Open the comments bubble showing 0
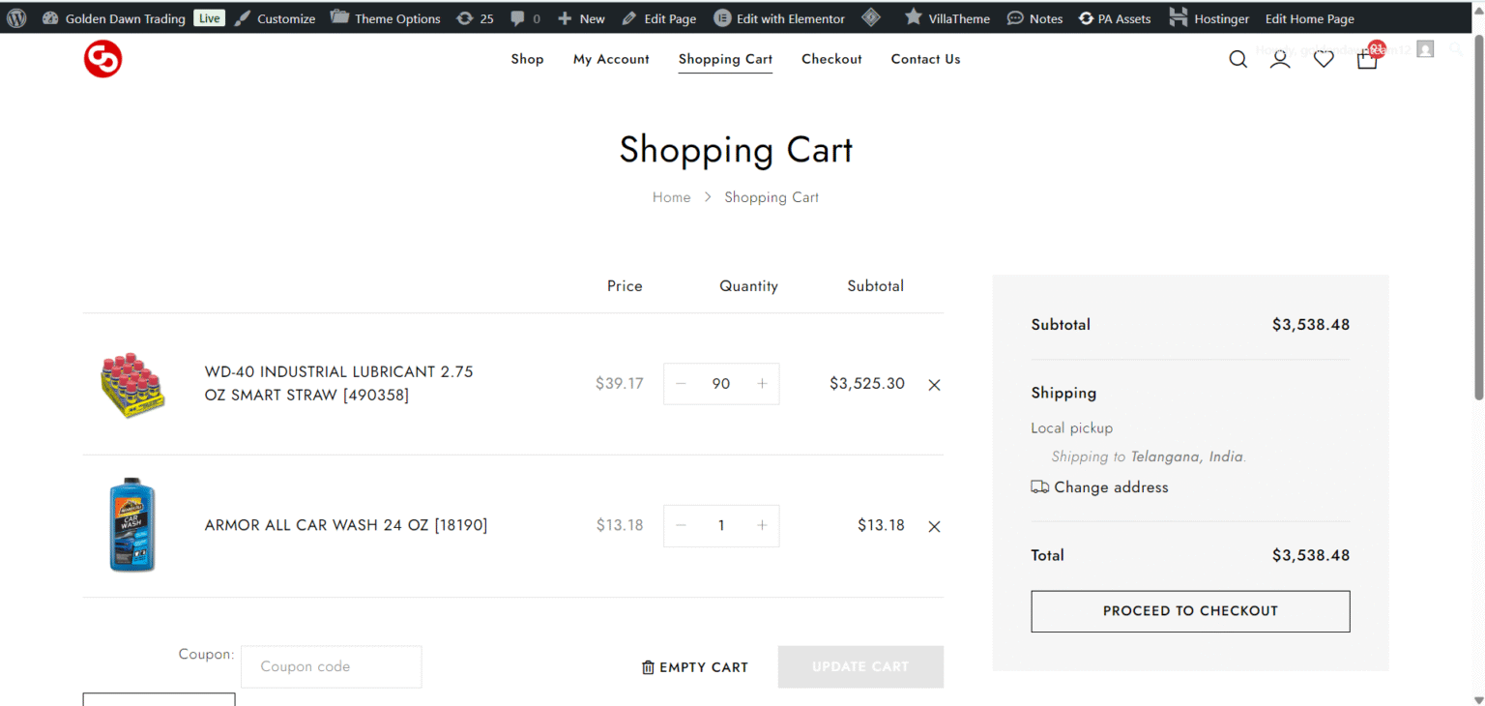Viewport: 1485px width, 706px height. [525, 18]
